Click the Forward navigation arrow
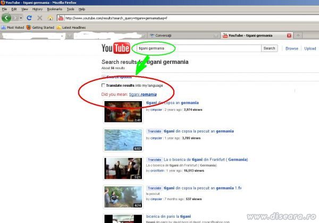Viewport: 319px width, 223px height. tap(15, 18)
